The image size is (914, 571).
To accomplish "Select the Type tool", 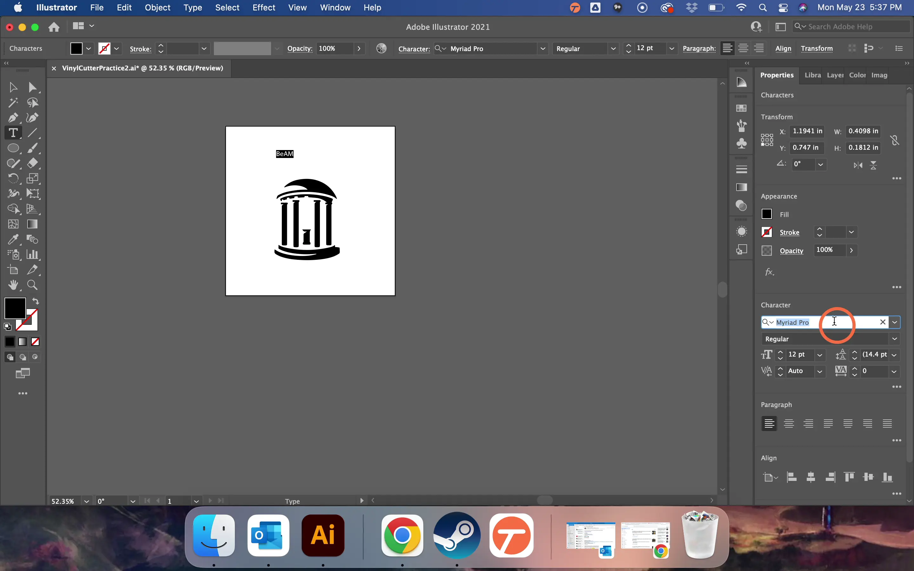I will 13,133.
